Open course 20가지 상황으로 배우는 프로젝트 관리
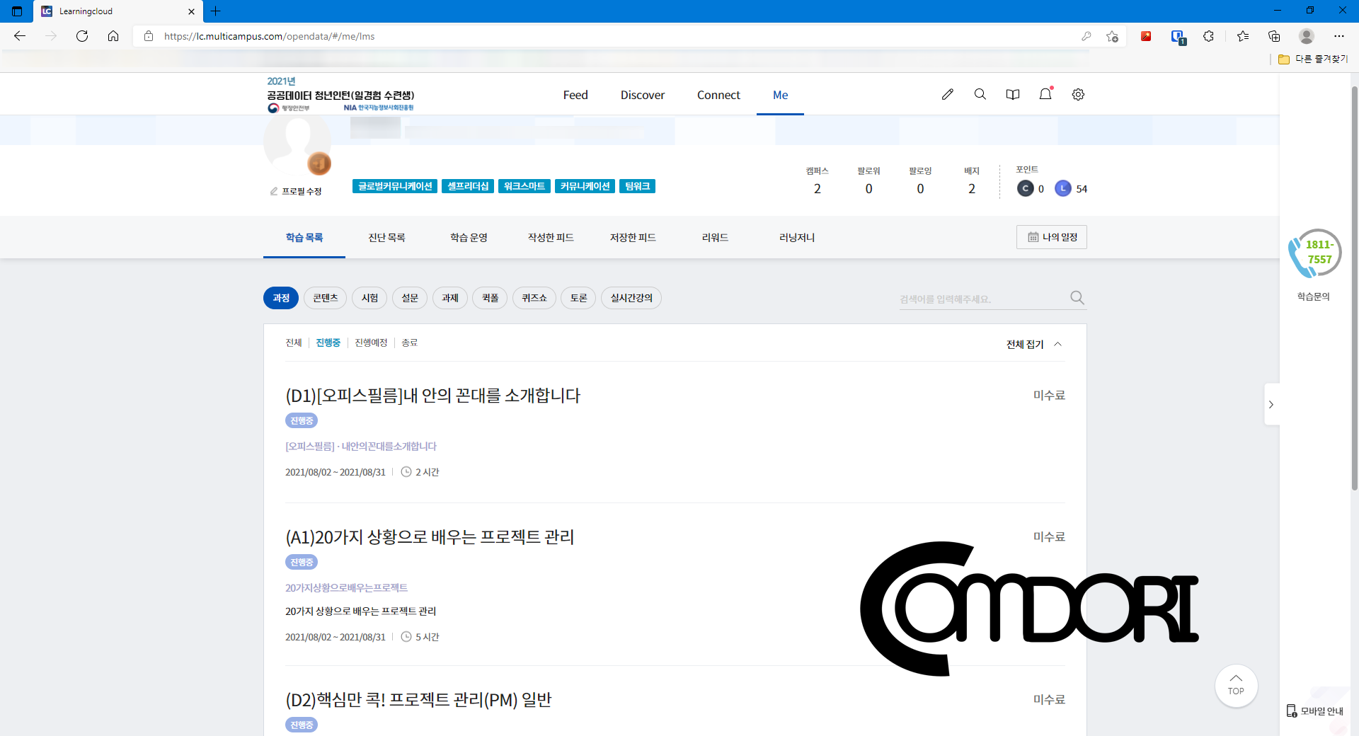This screenshot has width=1359, height=736. (430, 537)
